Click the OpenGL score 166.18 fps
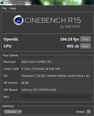The height and width of the screenshot is (116, 94). pos(69,39)
